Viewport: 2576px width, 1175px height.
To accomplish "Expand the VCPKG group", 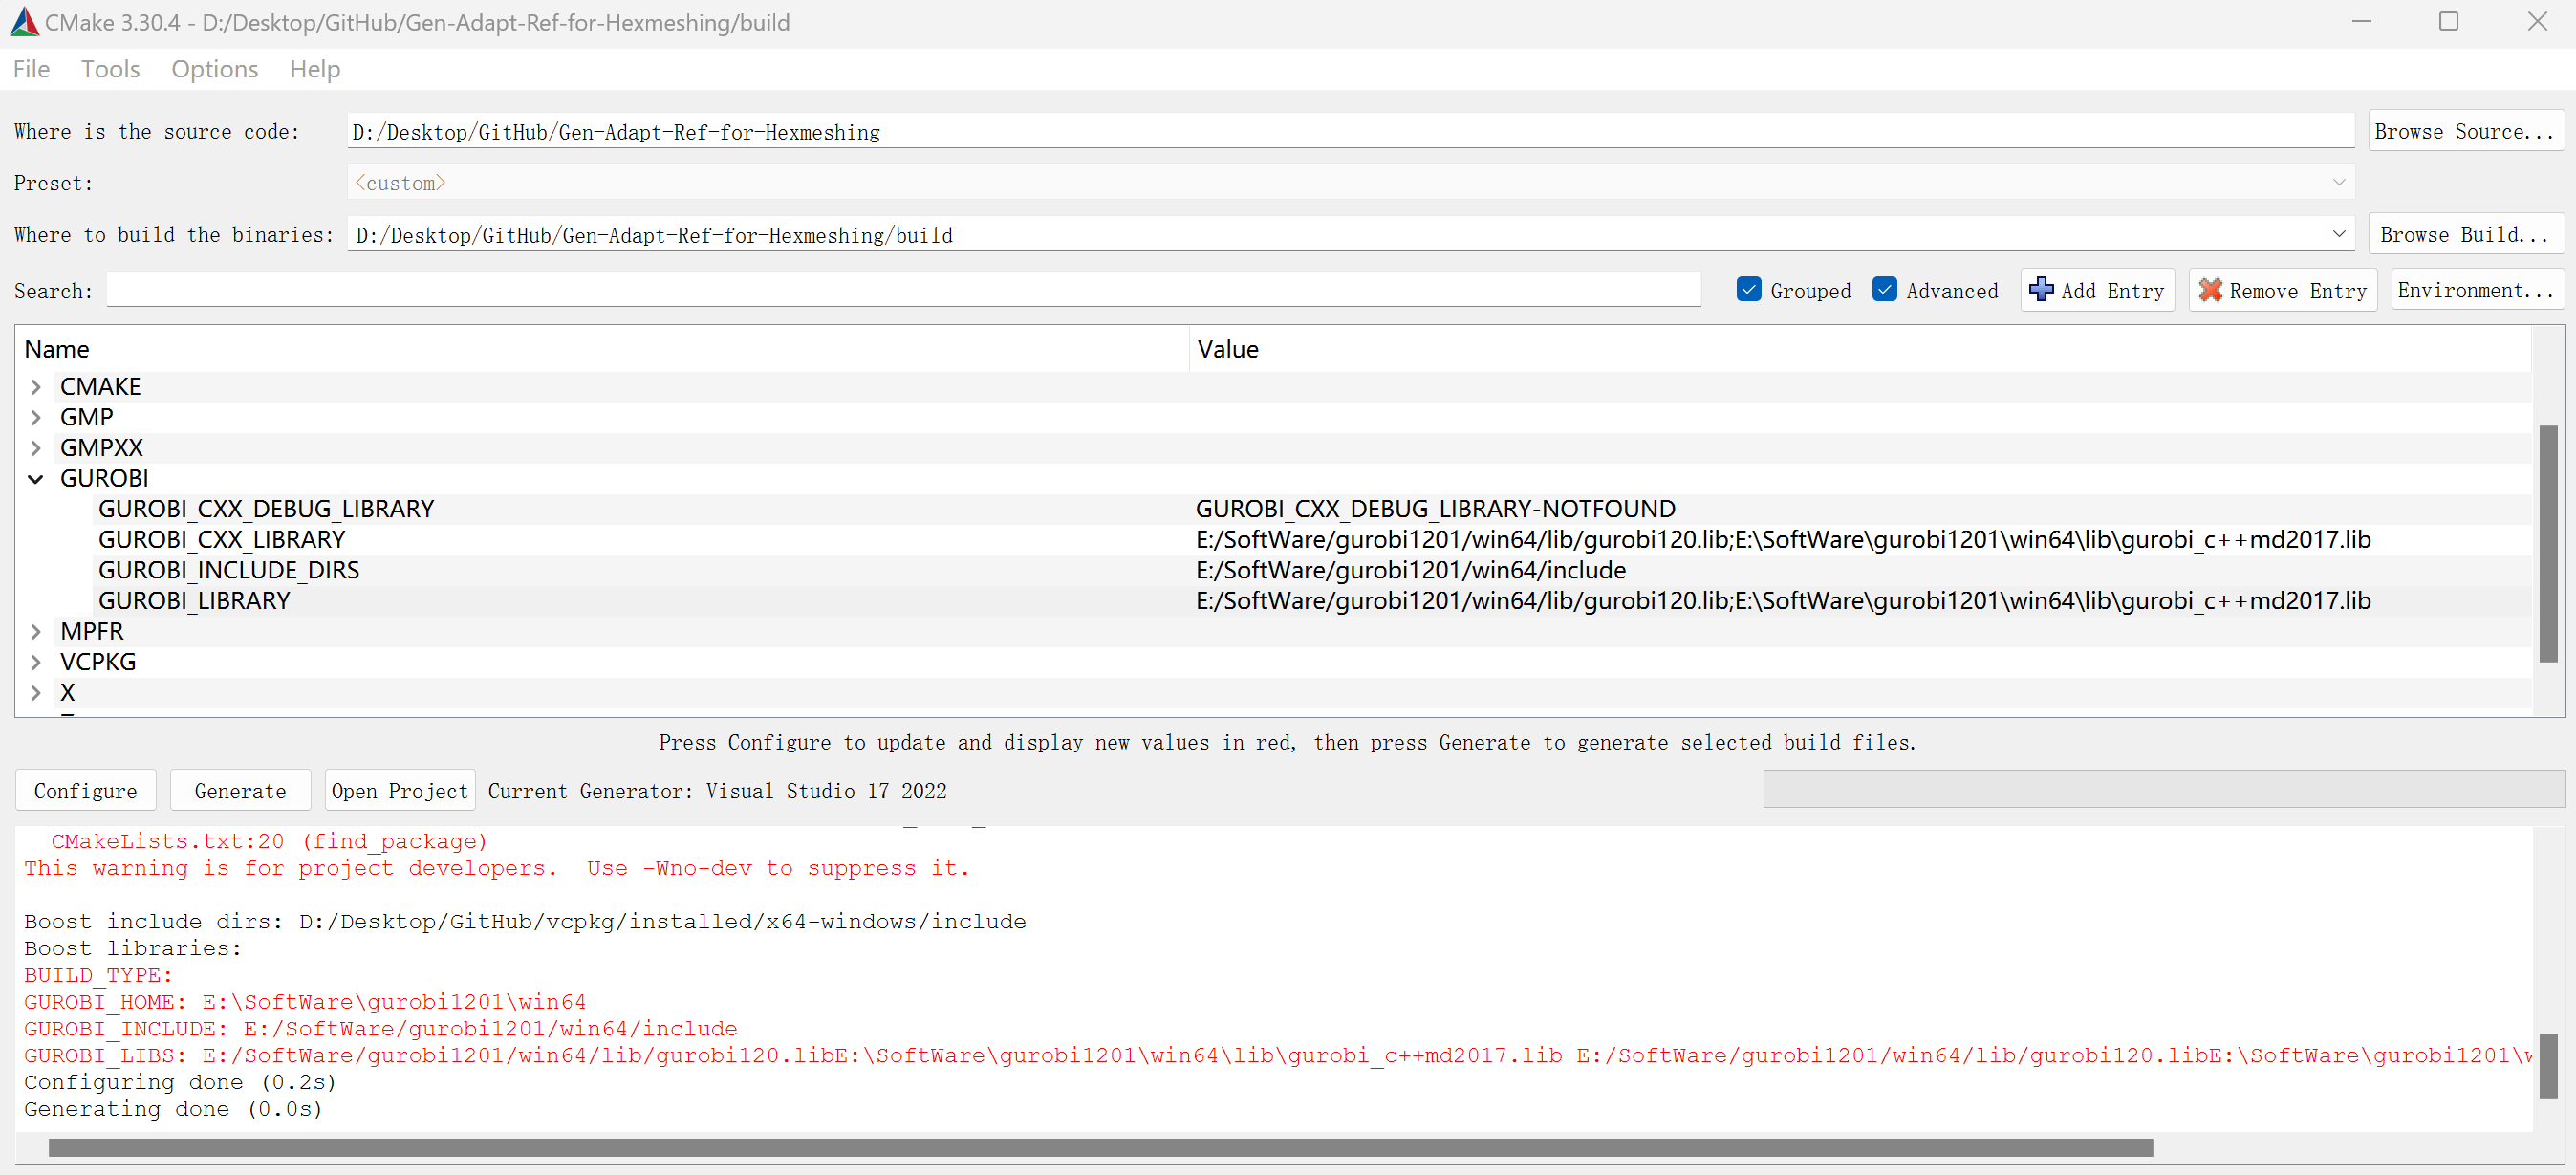I will [x=36, y=662].
